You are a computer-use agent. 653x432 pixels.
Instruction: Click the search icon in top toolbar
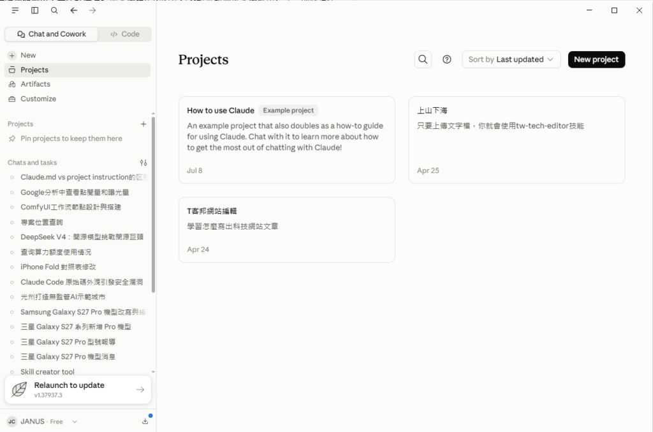point(54,10)
